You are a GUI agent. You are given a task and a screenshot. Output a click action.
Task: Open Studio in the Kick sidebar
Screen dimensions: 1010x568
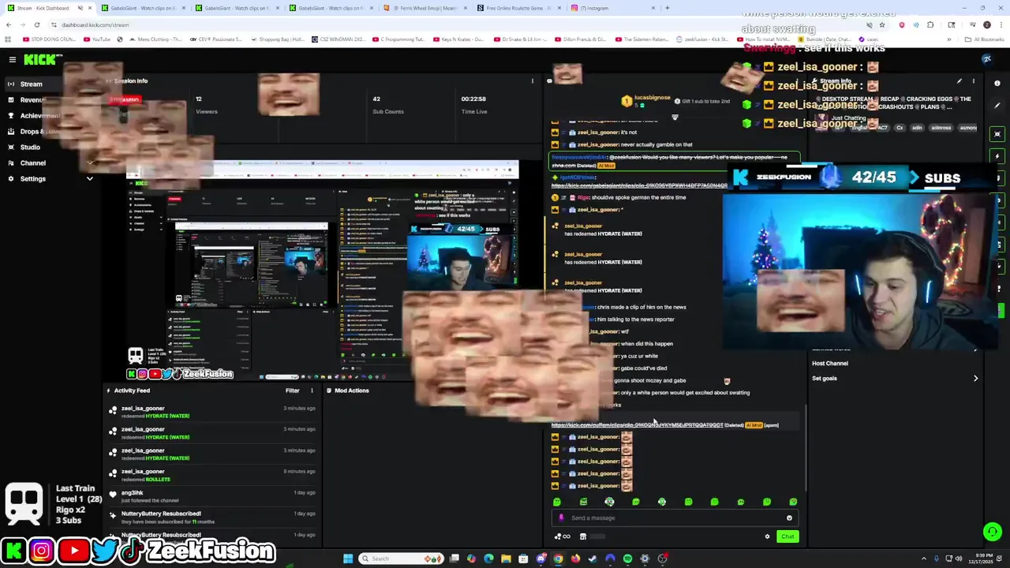30,147
